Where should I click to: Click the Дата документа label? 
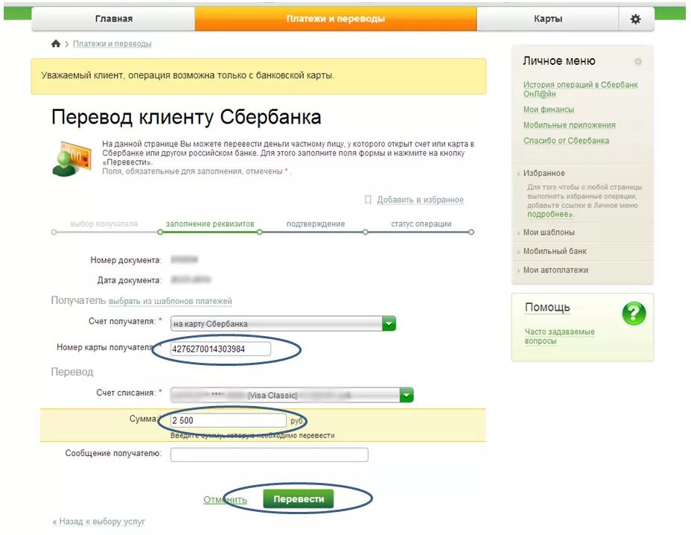pos(129,280)
